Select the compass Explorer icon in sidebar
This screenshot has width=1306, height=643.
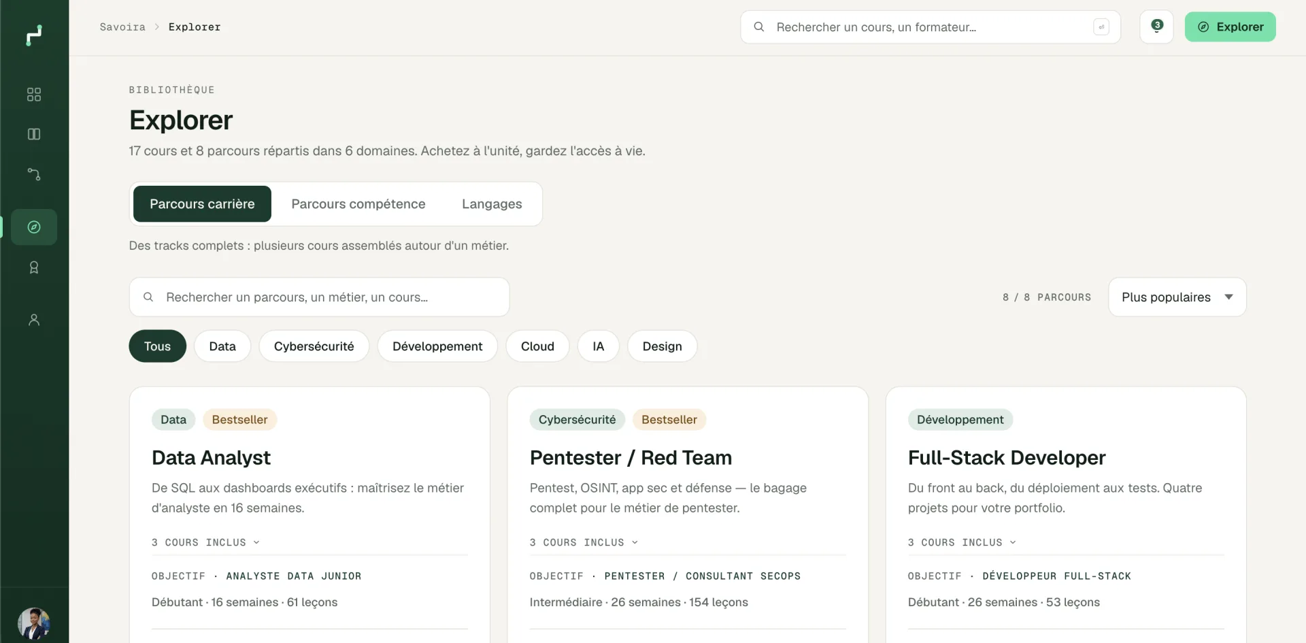click(x=34, y=227)
